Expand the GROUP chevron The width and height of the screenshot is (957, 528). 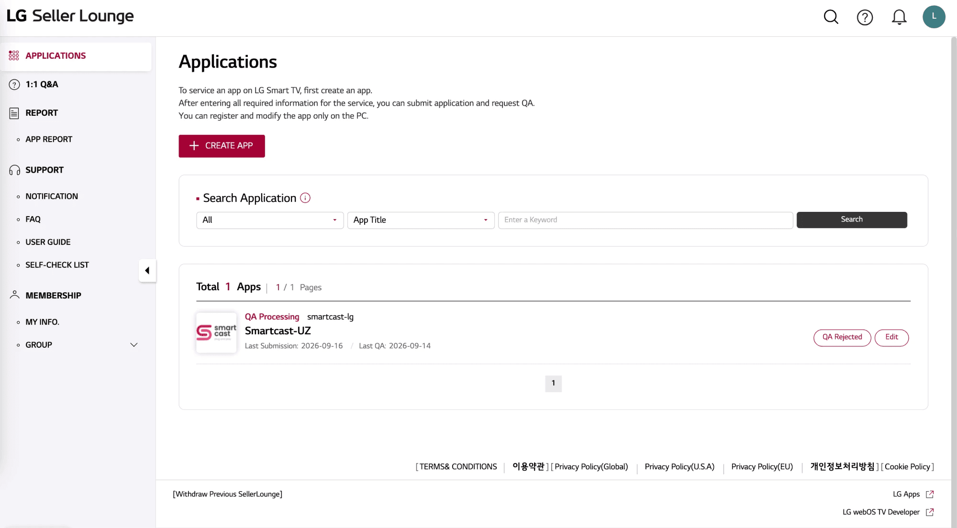coord(134,345)
